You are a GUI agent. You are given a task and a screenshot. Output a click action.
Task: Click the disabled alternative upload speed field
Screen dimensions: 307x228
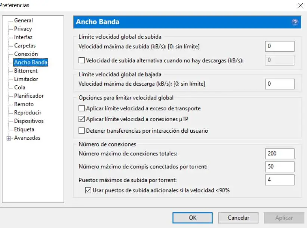pos(280,60)
